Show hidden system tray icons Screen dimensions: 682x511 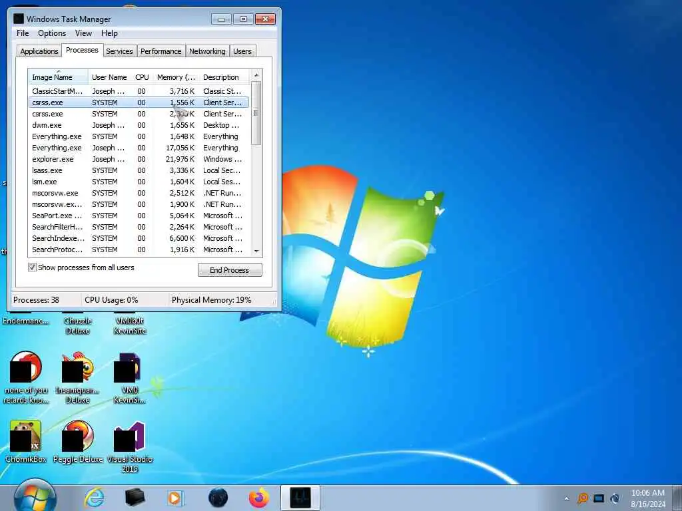[x=566, y=498]
